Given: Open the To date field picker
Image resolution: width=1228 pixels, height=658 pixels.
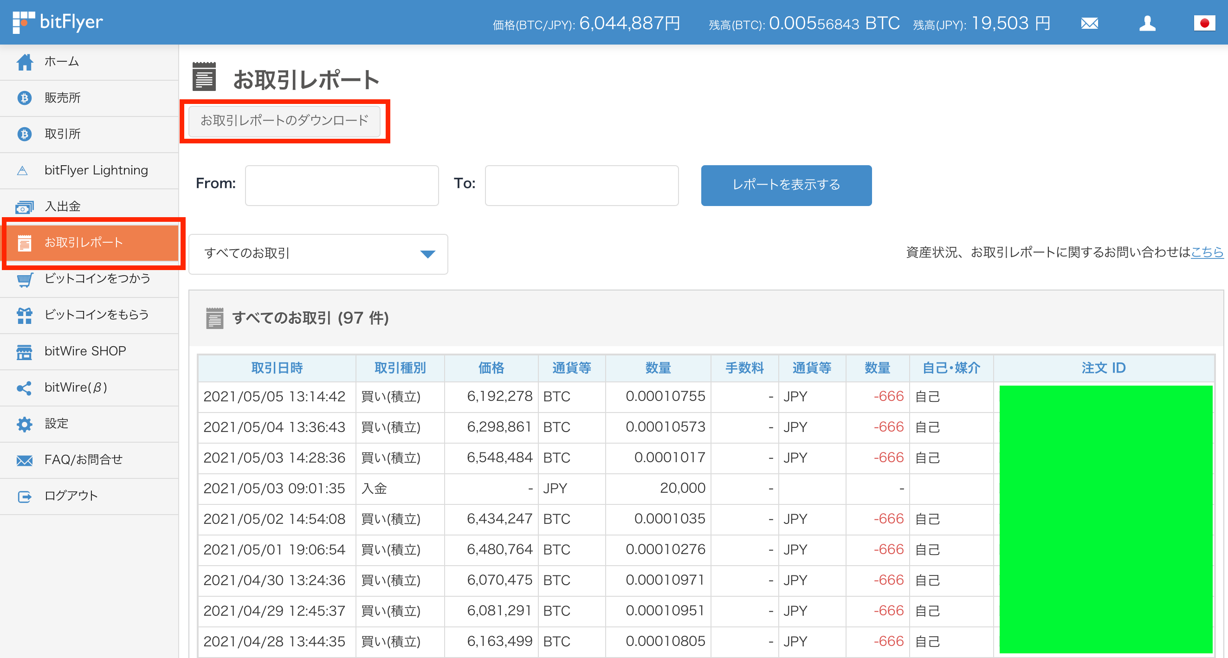Looking at the screenshot, I should pos(581,186).
